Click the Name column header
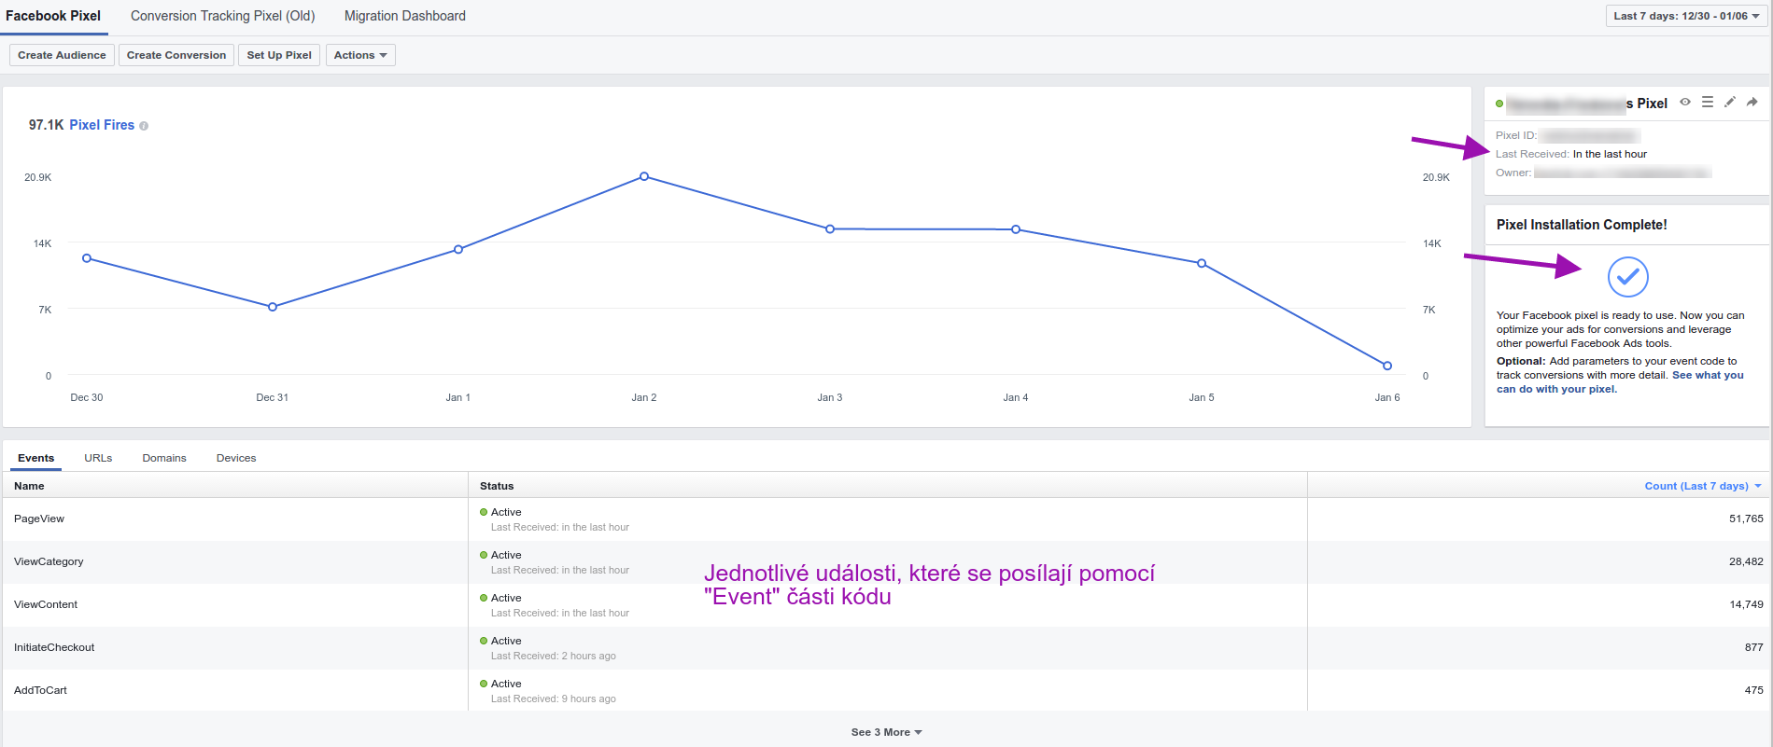Screen dimensions: 1773x747 point(29,486)
